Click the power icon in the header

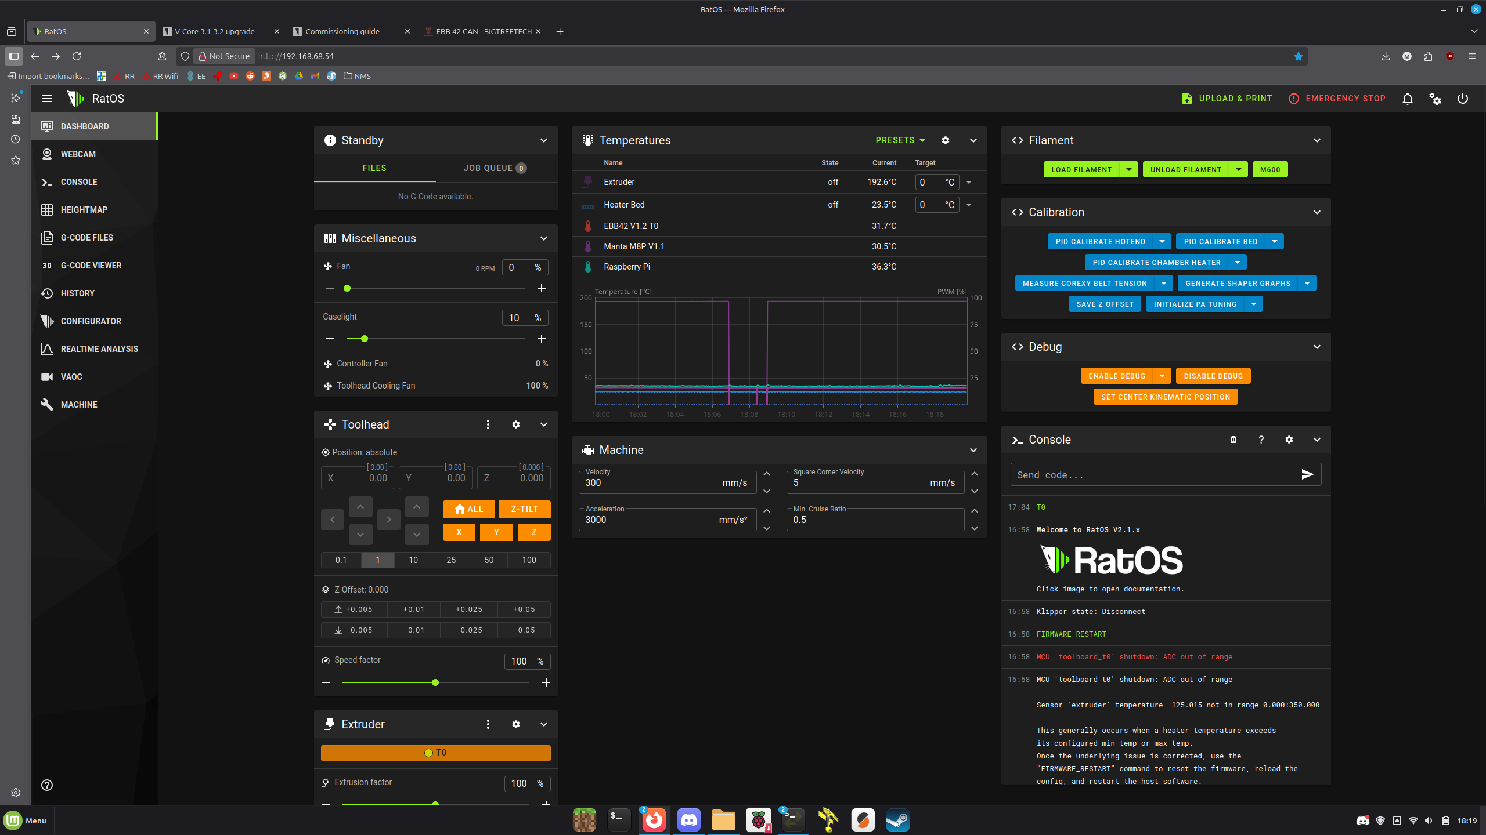click(x=1462, y=99)
